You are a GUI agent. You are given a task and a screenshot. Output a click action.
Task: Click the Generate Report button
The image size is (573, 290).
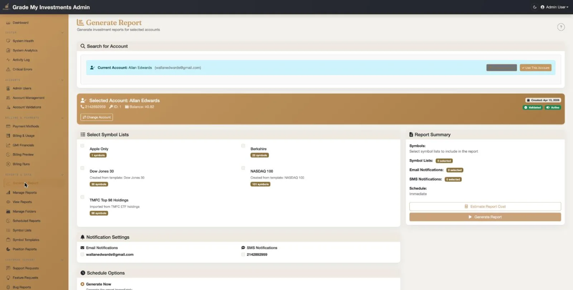pyautogui.click(x=485, y=217)
